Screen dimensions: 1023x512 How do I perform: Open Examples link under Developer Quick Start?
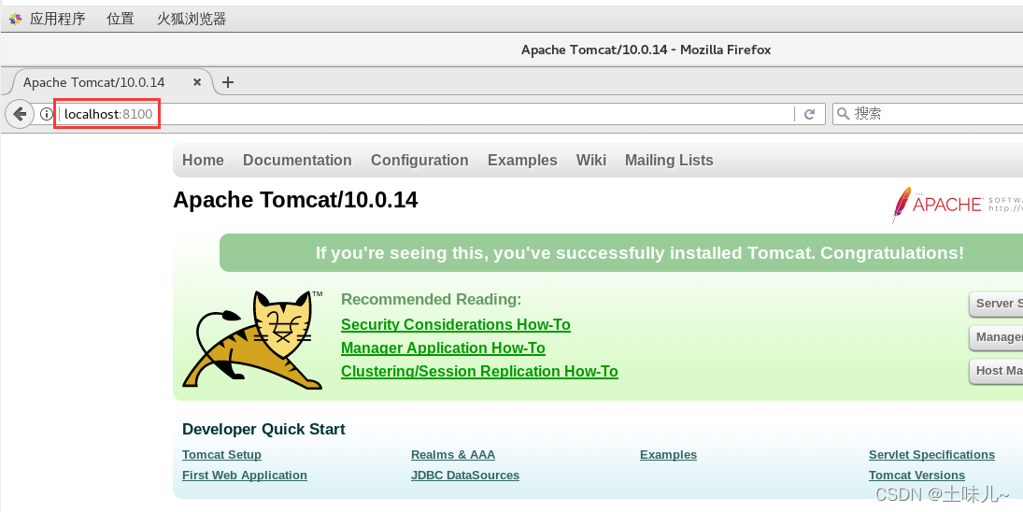668,455
